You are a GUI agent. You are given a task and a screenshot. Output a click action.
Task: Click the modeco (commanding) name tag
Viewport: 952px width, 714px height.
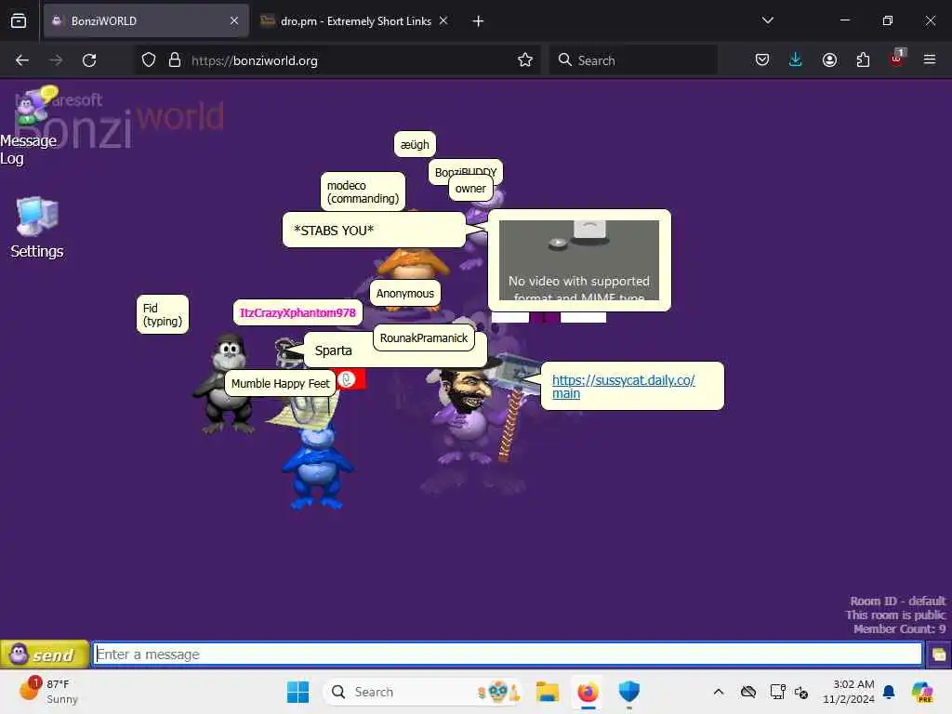pos(363,192)
